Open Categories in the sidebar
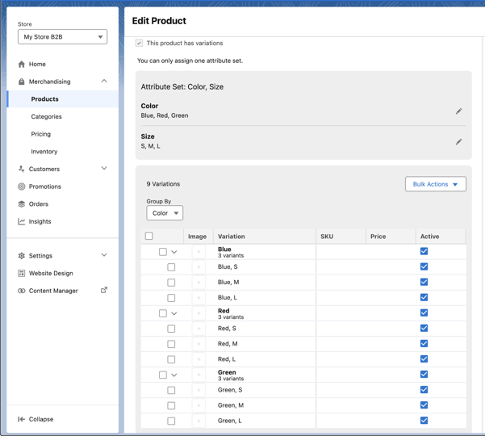Viewport: 485px width, 436px height. click(x=46, y=116)
